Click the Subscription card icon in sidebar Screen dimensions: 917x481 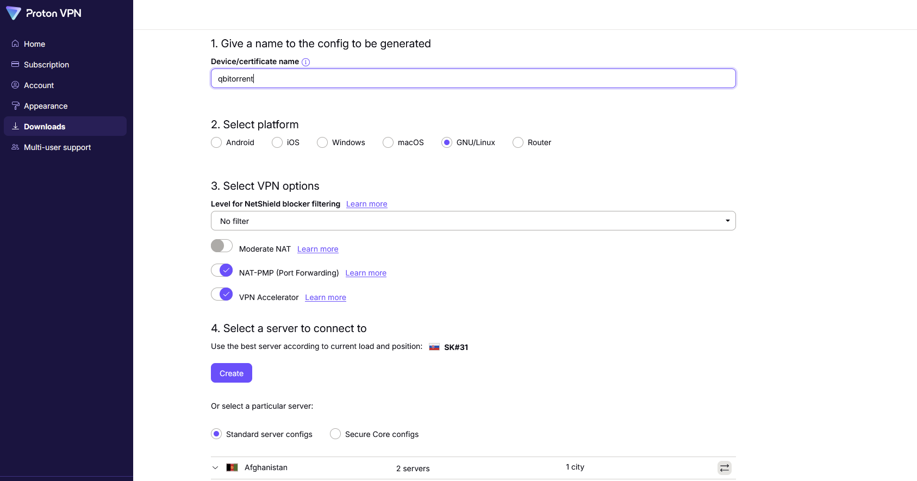point(15,65)
